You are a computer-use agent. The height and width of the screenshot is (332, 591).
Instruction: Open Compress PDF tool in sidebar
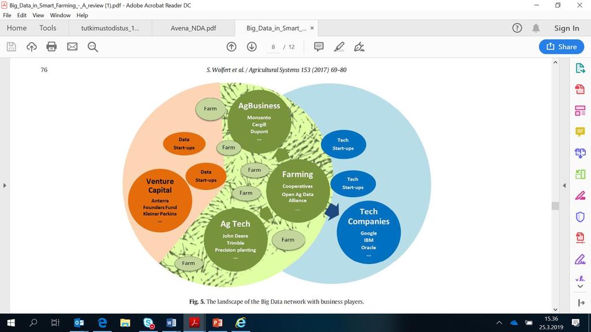pos(580,238)
